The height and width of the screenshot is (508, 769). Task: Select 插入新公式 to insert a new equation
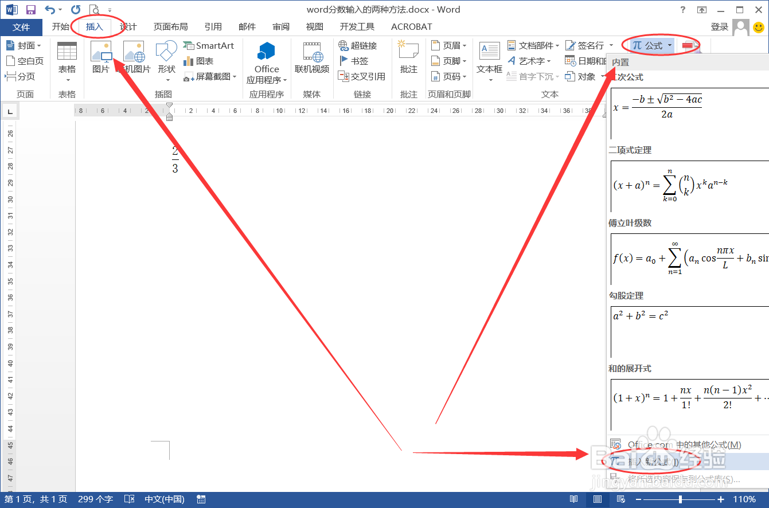coord(654,461)
